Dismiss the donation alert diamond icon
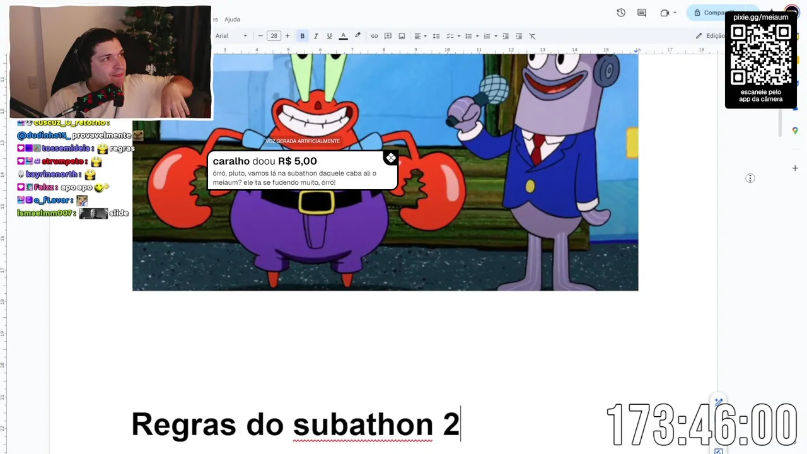Screen dimensions: 807x454 point(391,158)
